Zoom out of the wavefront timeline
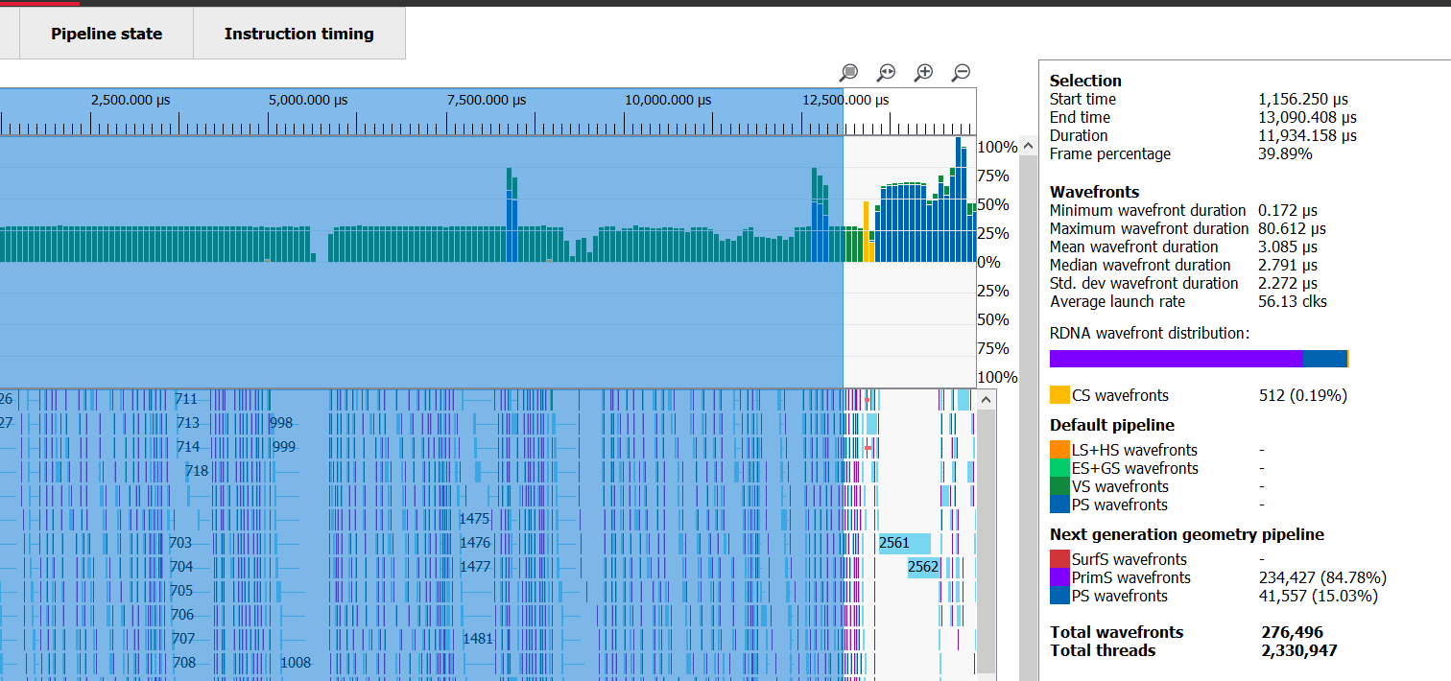 961,73
